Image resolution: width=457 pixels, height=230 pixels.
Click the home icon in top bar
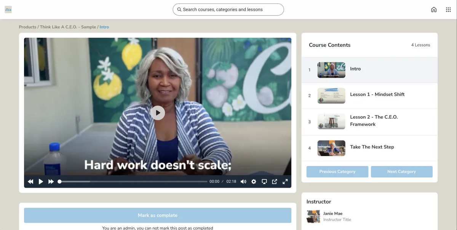434,10
